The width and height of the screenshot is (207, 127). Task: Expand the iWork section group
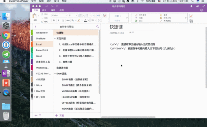(x=34, y=85)
